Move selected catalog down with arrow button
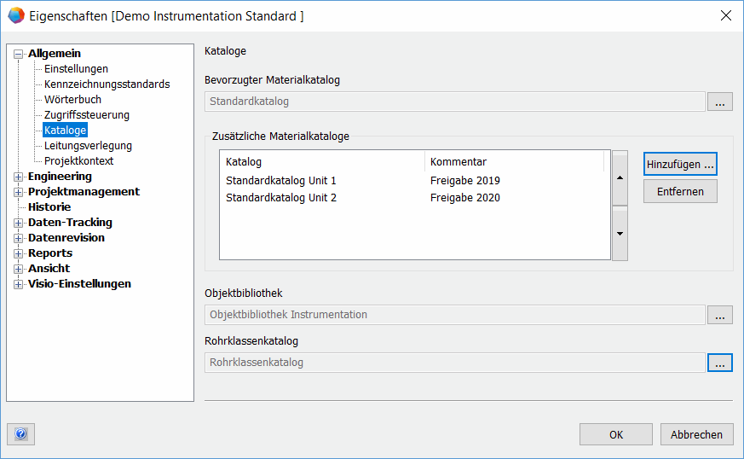The width and height of the screenshot is (744, 459). 620,234
